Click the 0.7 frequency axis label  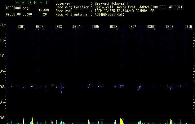[2, 102]
